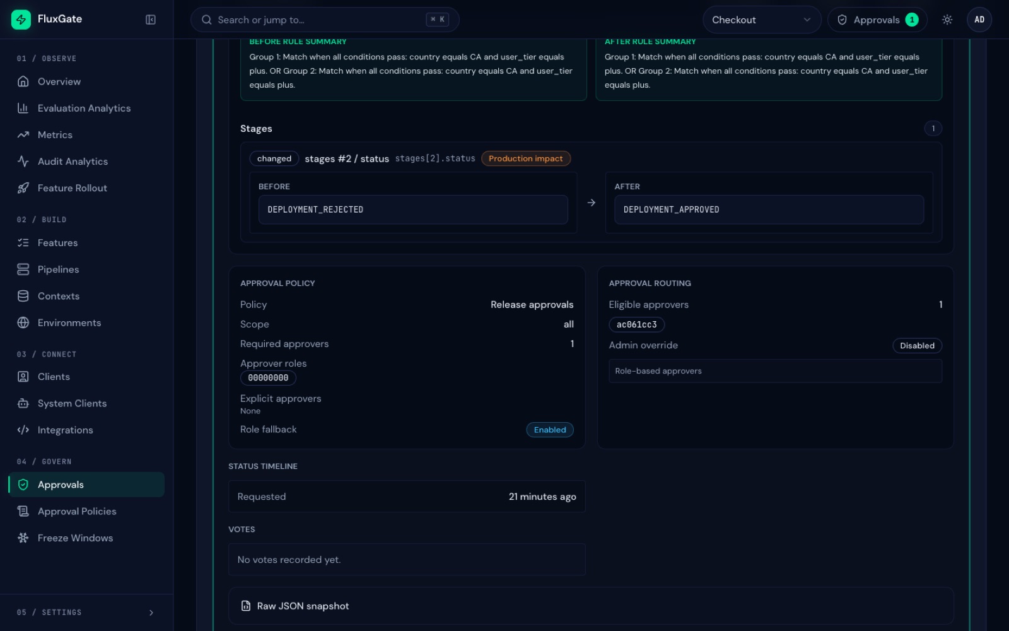Click the 00000000 approver role chip
Screen dimensions: 1009x631
click(x=268, y=378)
